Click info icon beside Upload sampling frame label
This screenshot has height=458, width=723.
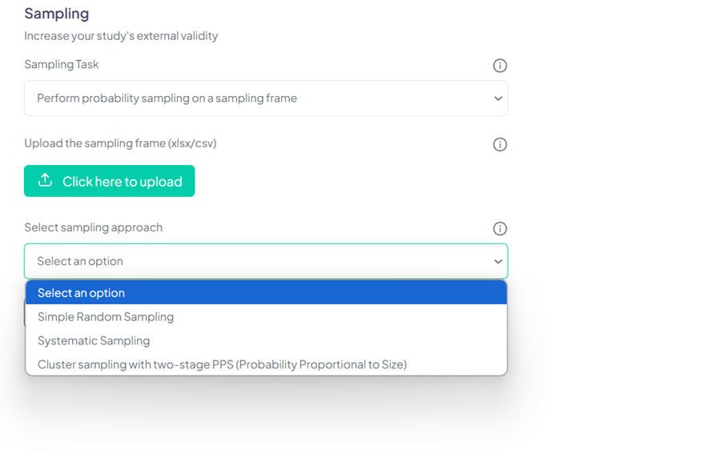click(x=500, y=145)
